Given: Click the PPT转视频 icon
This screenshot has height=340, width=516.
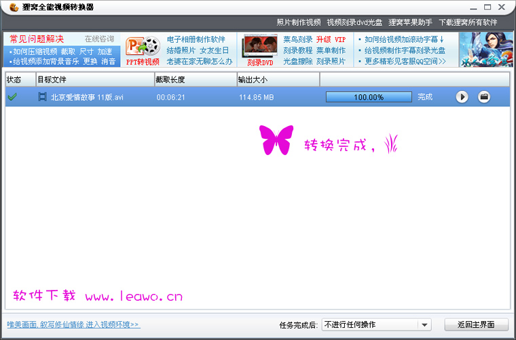Looking at the screenshot, I should click(143, 50).
